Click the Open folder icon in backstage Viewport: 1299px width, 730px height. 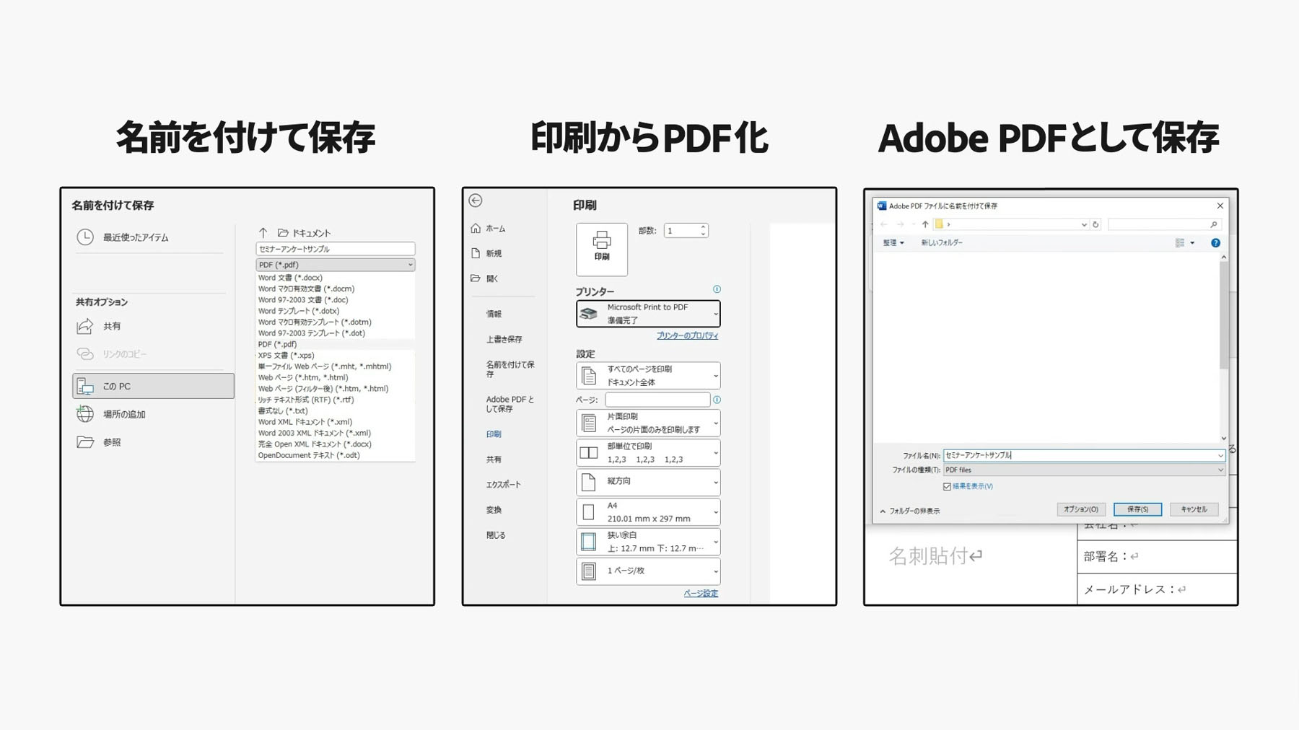click(x=476, y=278)
